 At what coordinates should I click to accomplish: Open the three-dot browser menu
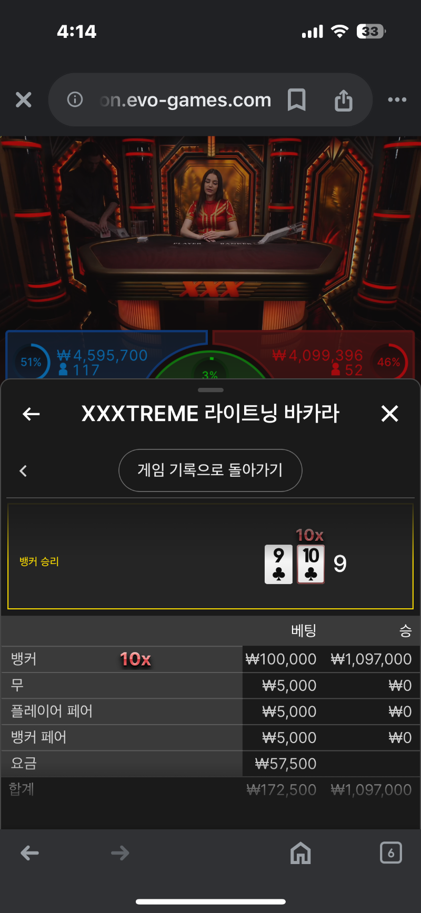[x=397, y=99]
